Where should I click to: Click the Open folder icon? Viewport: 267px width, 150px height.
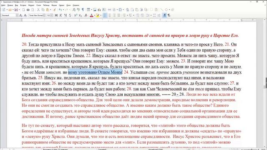tap(10, 10)
